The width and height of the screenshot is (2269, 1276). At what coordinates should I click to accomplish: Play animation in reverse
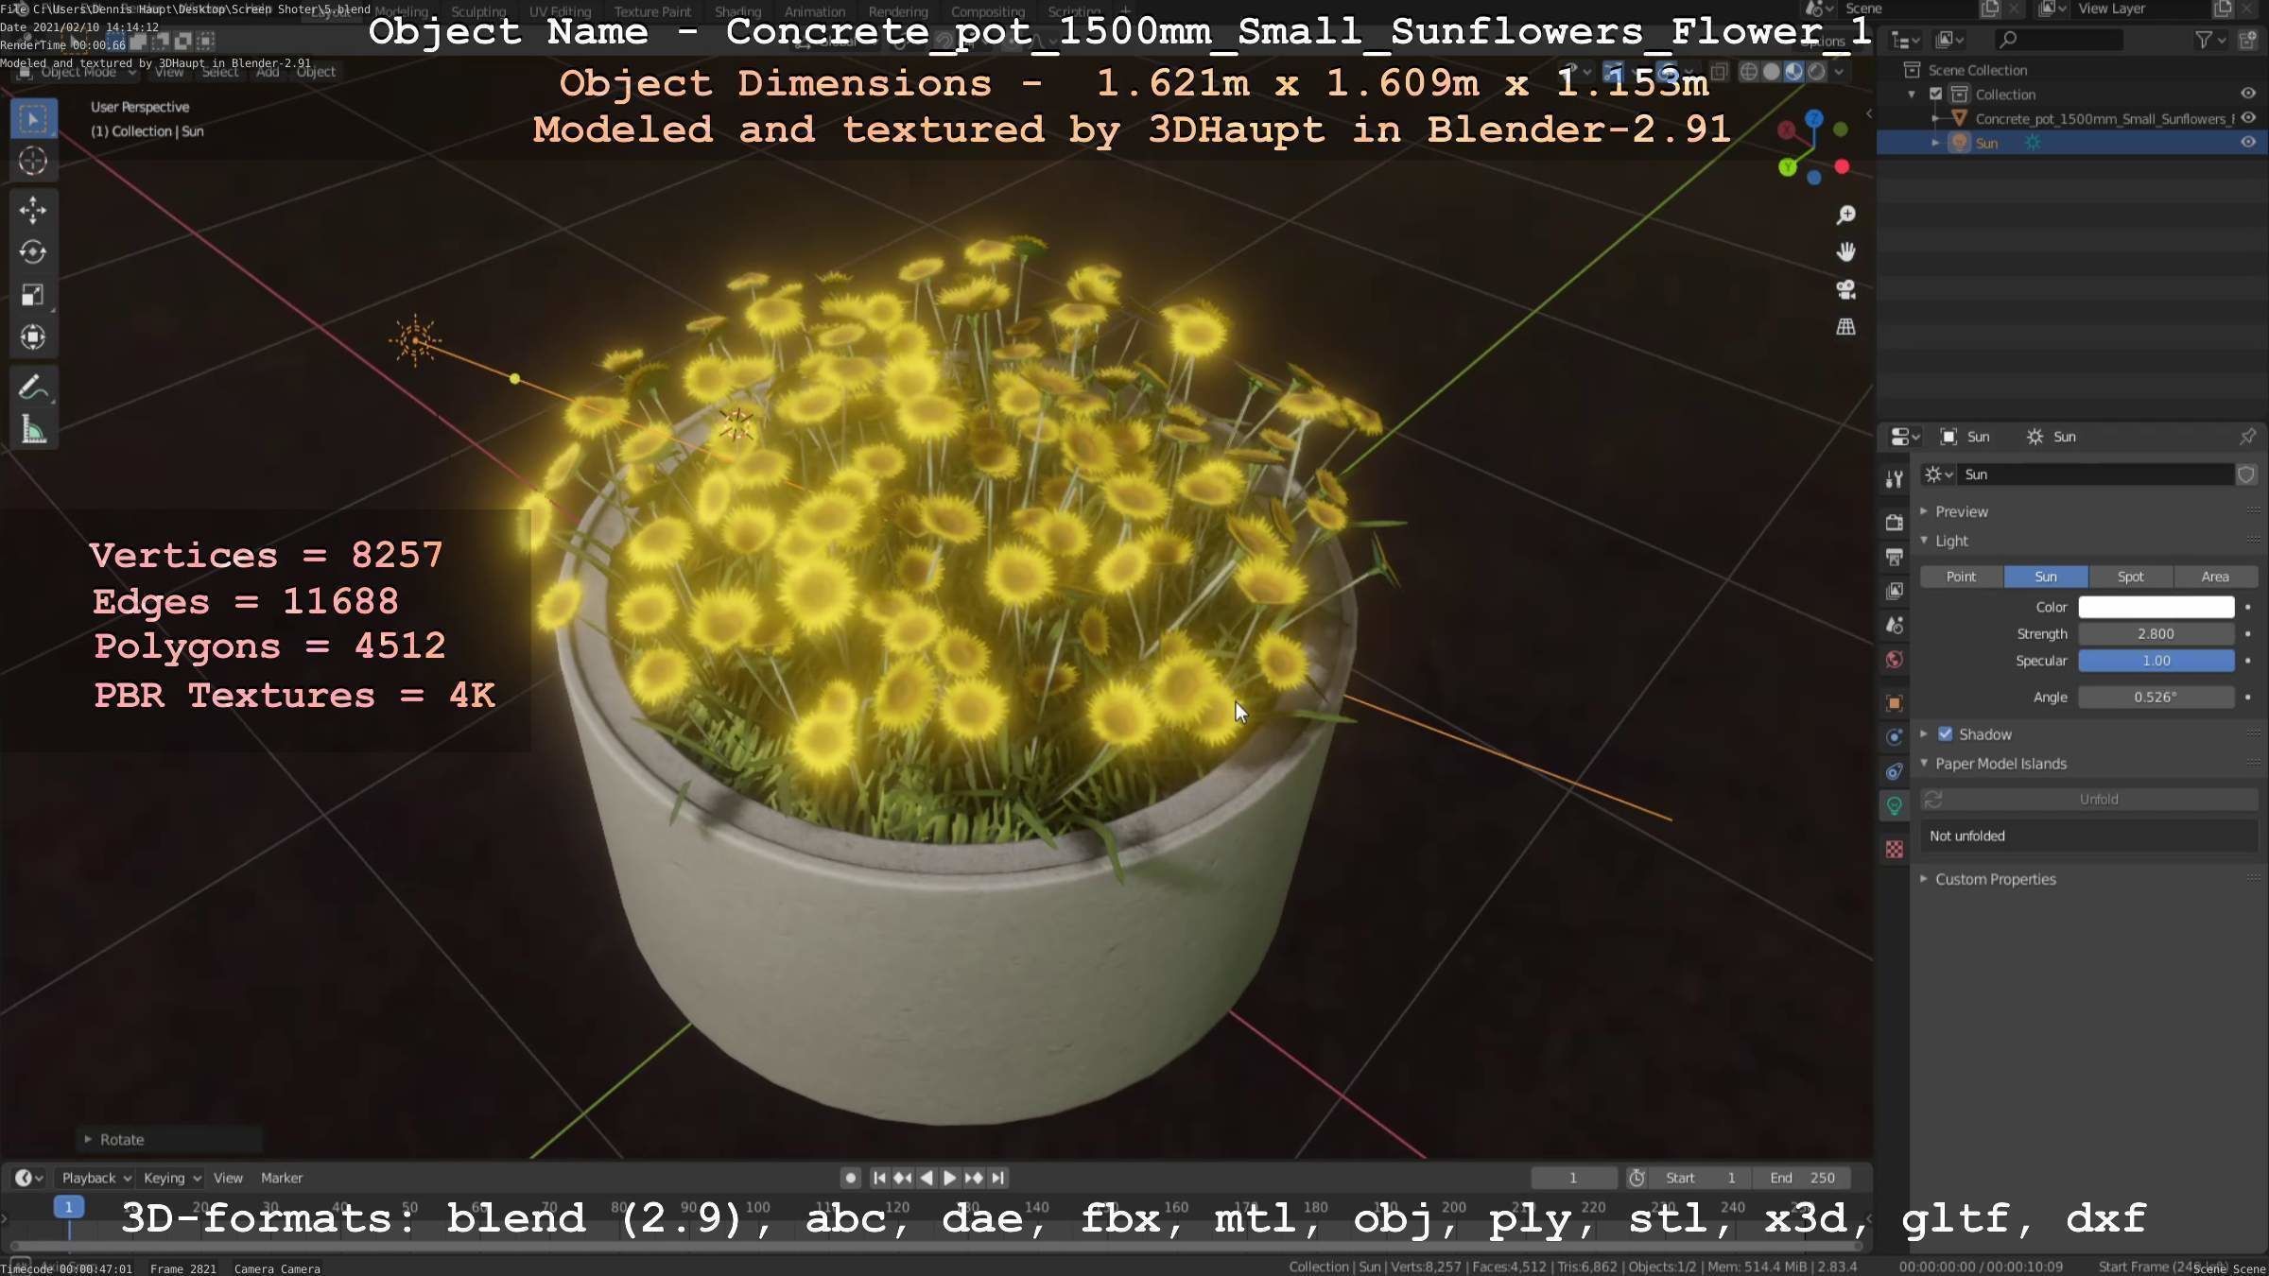pos(927,1178)
